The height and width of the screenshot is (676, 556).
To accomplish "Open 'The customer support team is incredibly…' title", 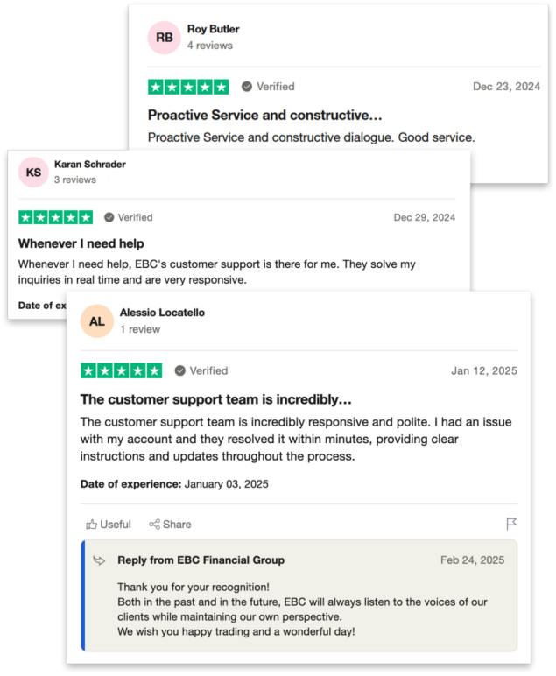I will pos(216,399).
